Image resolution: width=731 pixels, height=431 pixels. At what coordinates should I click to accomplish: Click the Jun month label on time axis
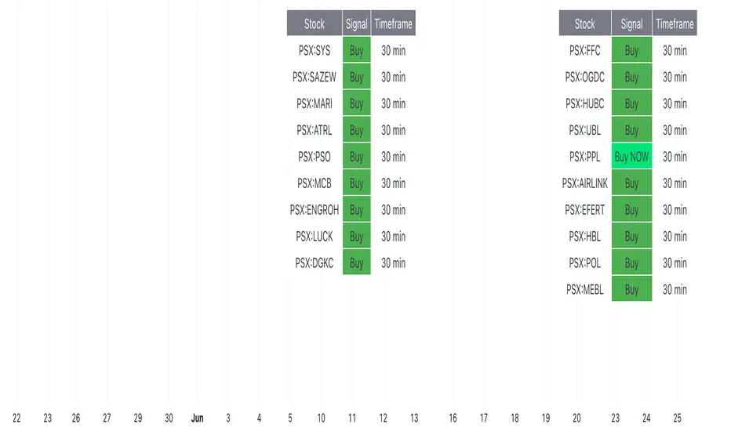coord(197,418)
